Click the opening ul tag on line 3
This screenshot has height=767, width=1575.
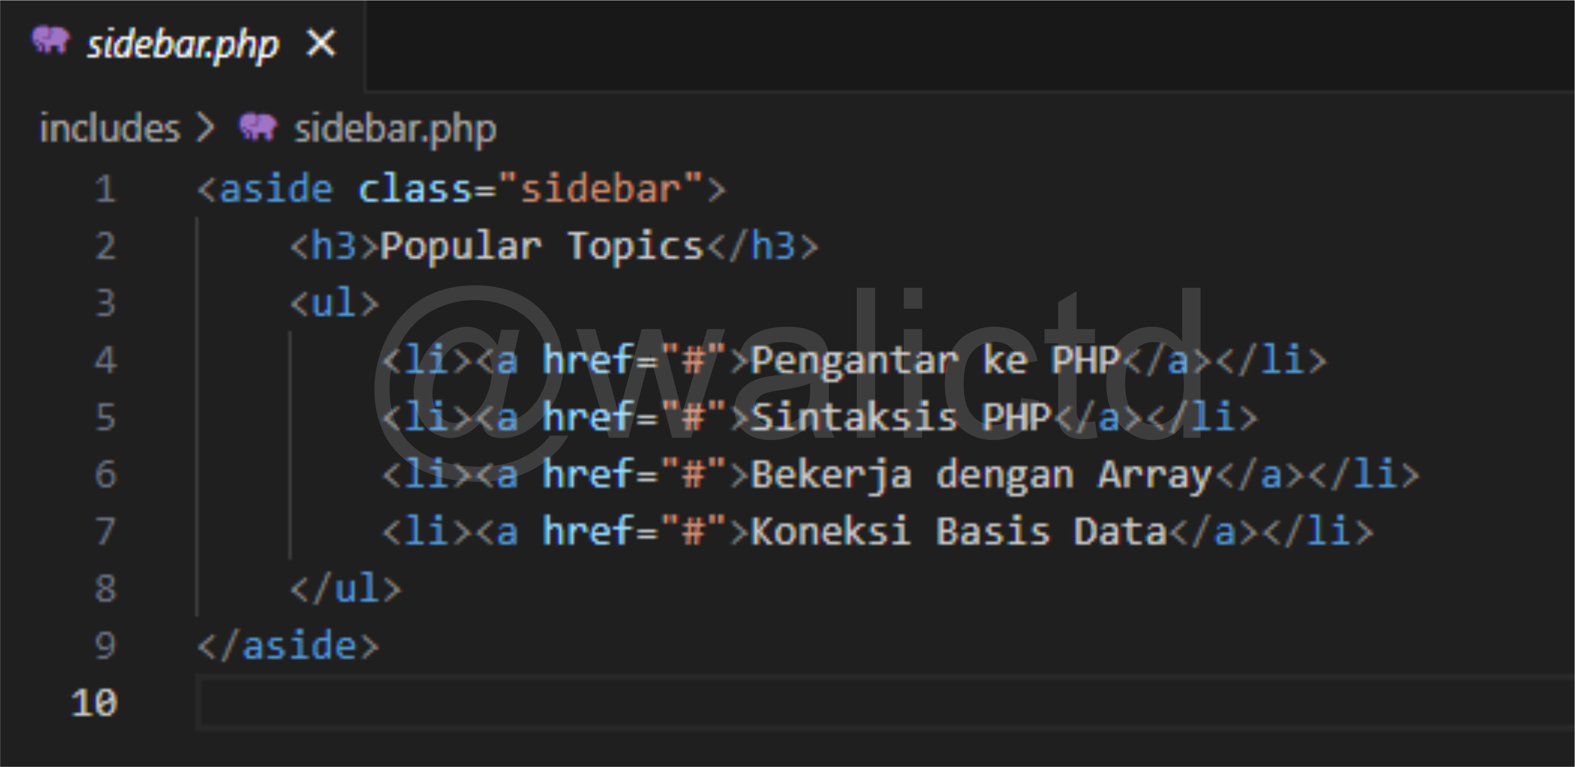[335, 303]
